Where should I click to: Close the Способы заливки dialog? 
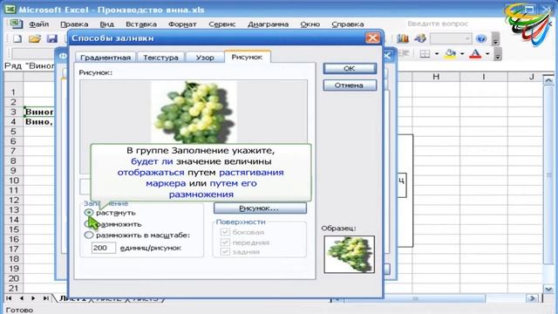[372, 38]
